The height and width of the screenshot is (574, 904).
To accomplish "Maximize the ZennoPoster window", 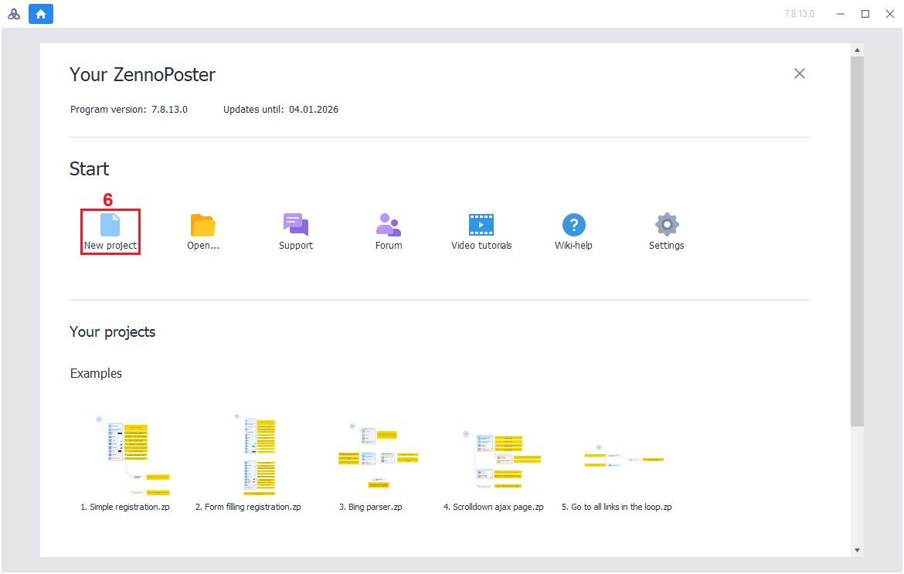I will (865, 14).
